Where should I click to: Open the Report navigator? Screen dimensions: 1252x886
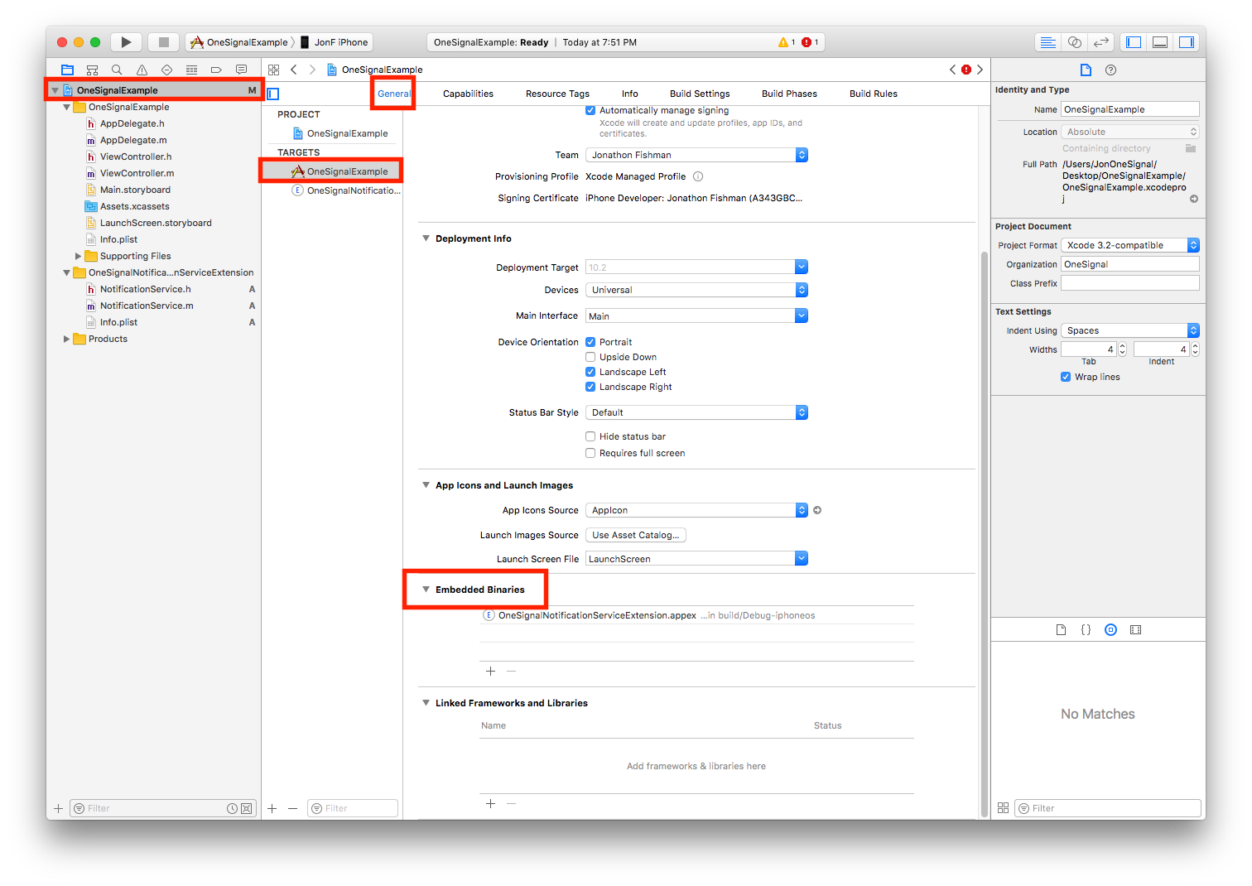(241, 70)
